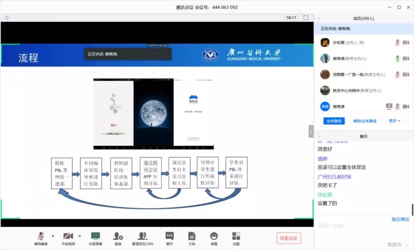Toggle the green microphone of co-host 谢燕清
This screenshot has width=414, height=250.
point(397,58)
